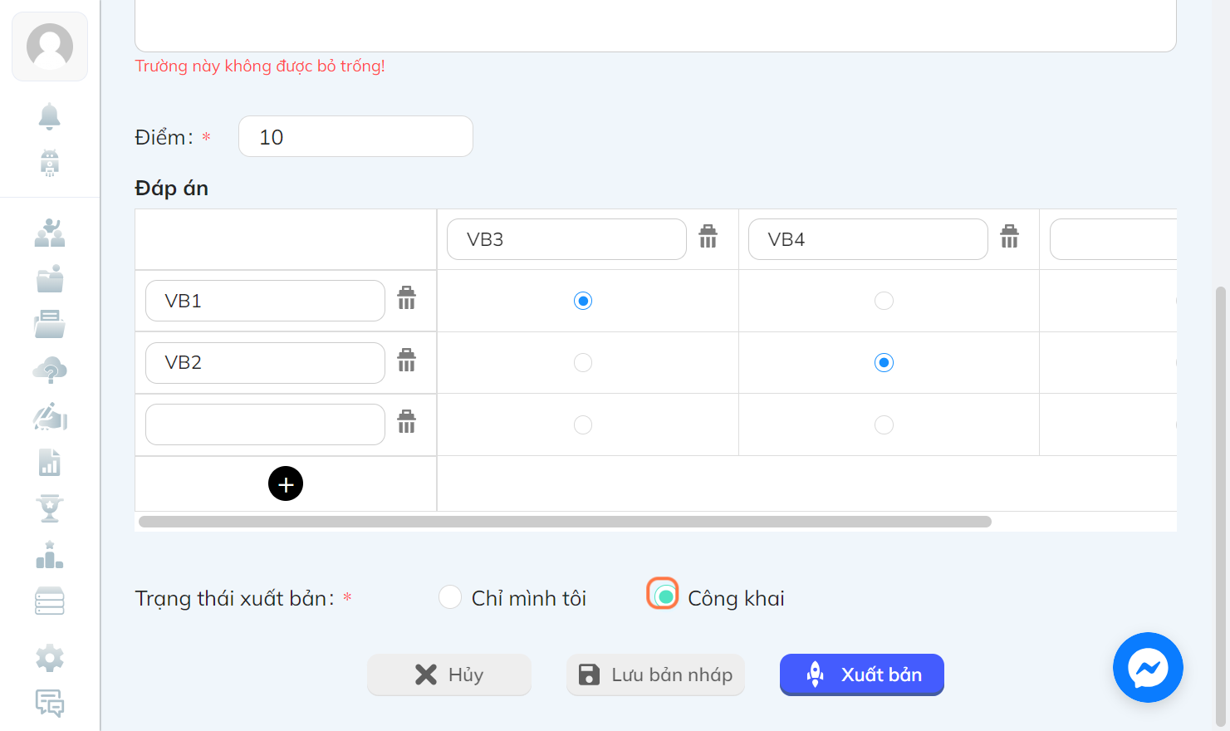Image resolution: width=1230 pixels, height=731 pixels.
Task: Delete the VB4 column
Action: point(1009,237)
